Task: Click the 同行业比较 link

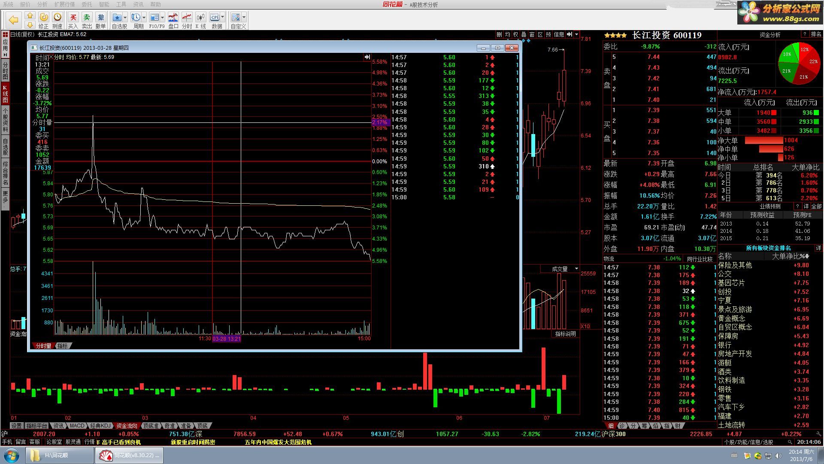Action: click(x=700, y=259)
